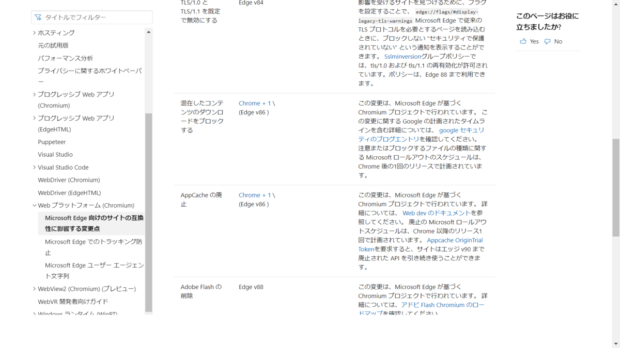Click 混在したコンテンツのダウンロードをブロックする cell

[202, 117]
